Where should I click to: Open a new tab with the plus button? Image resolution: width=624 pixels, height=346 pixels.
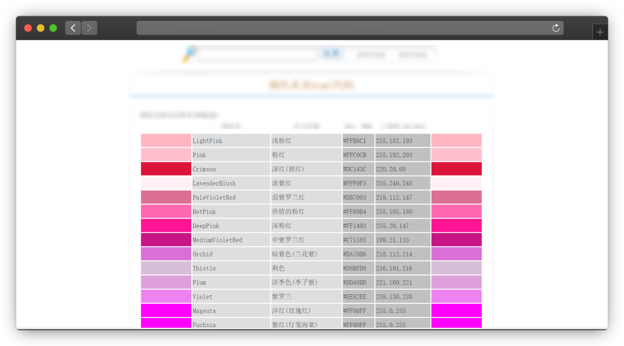tap(600, 32)
